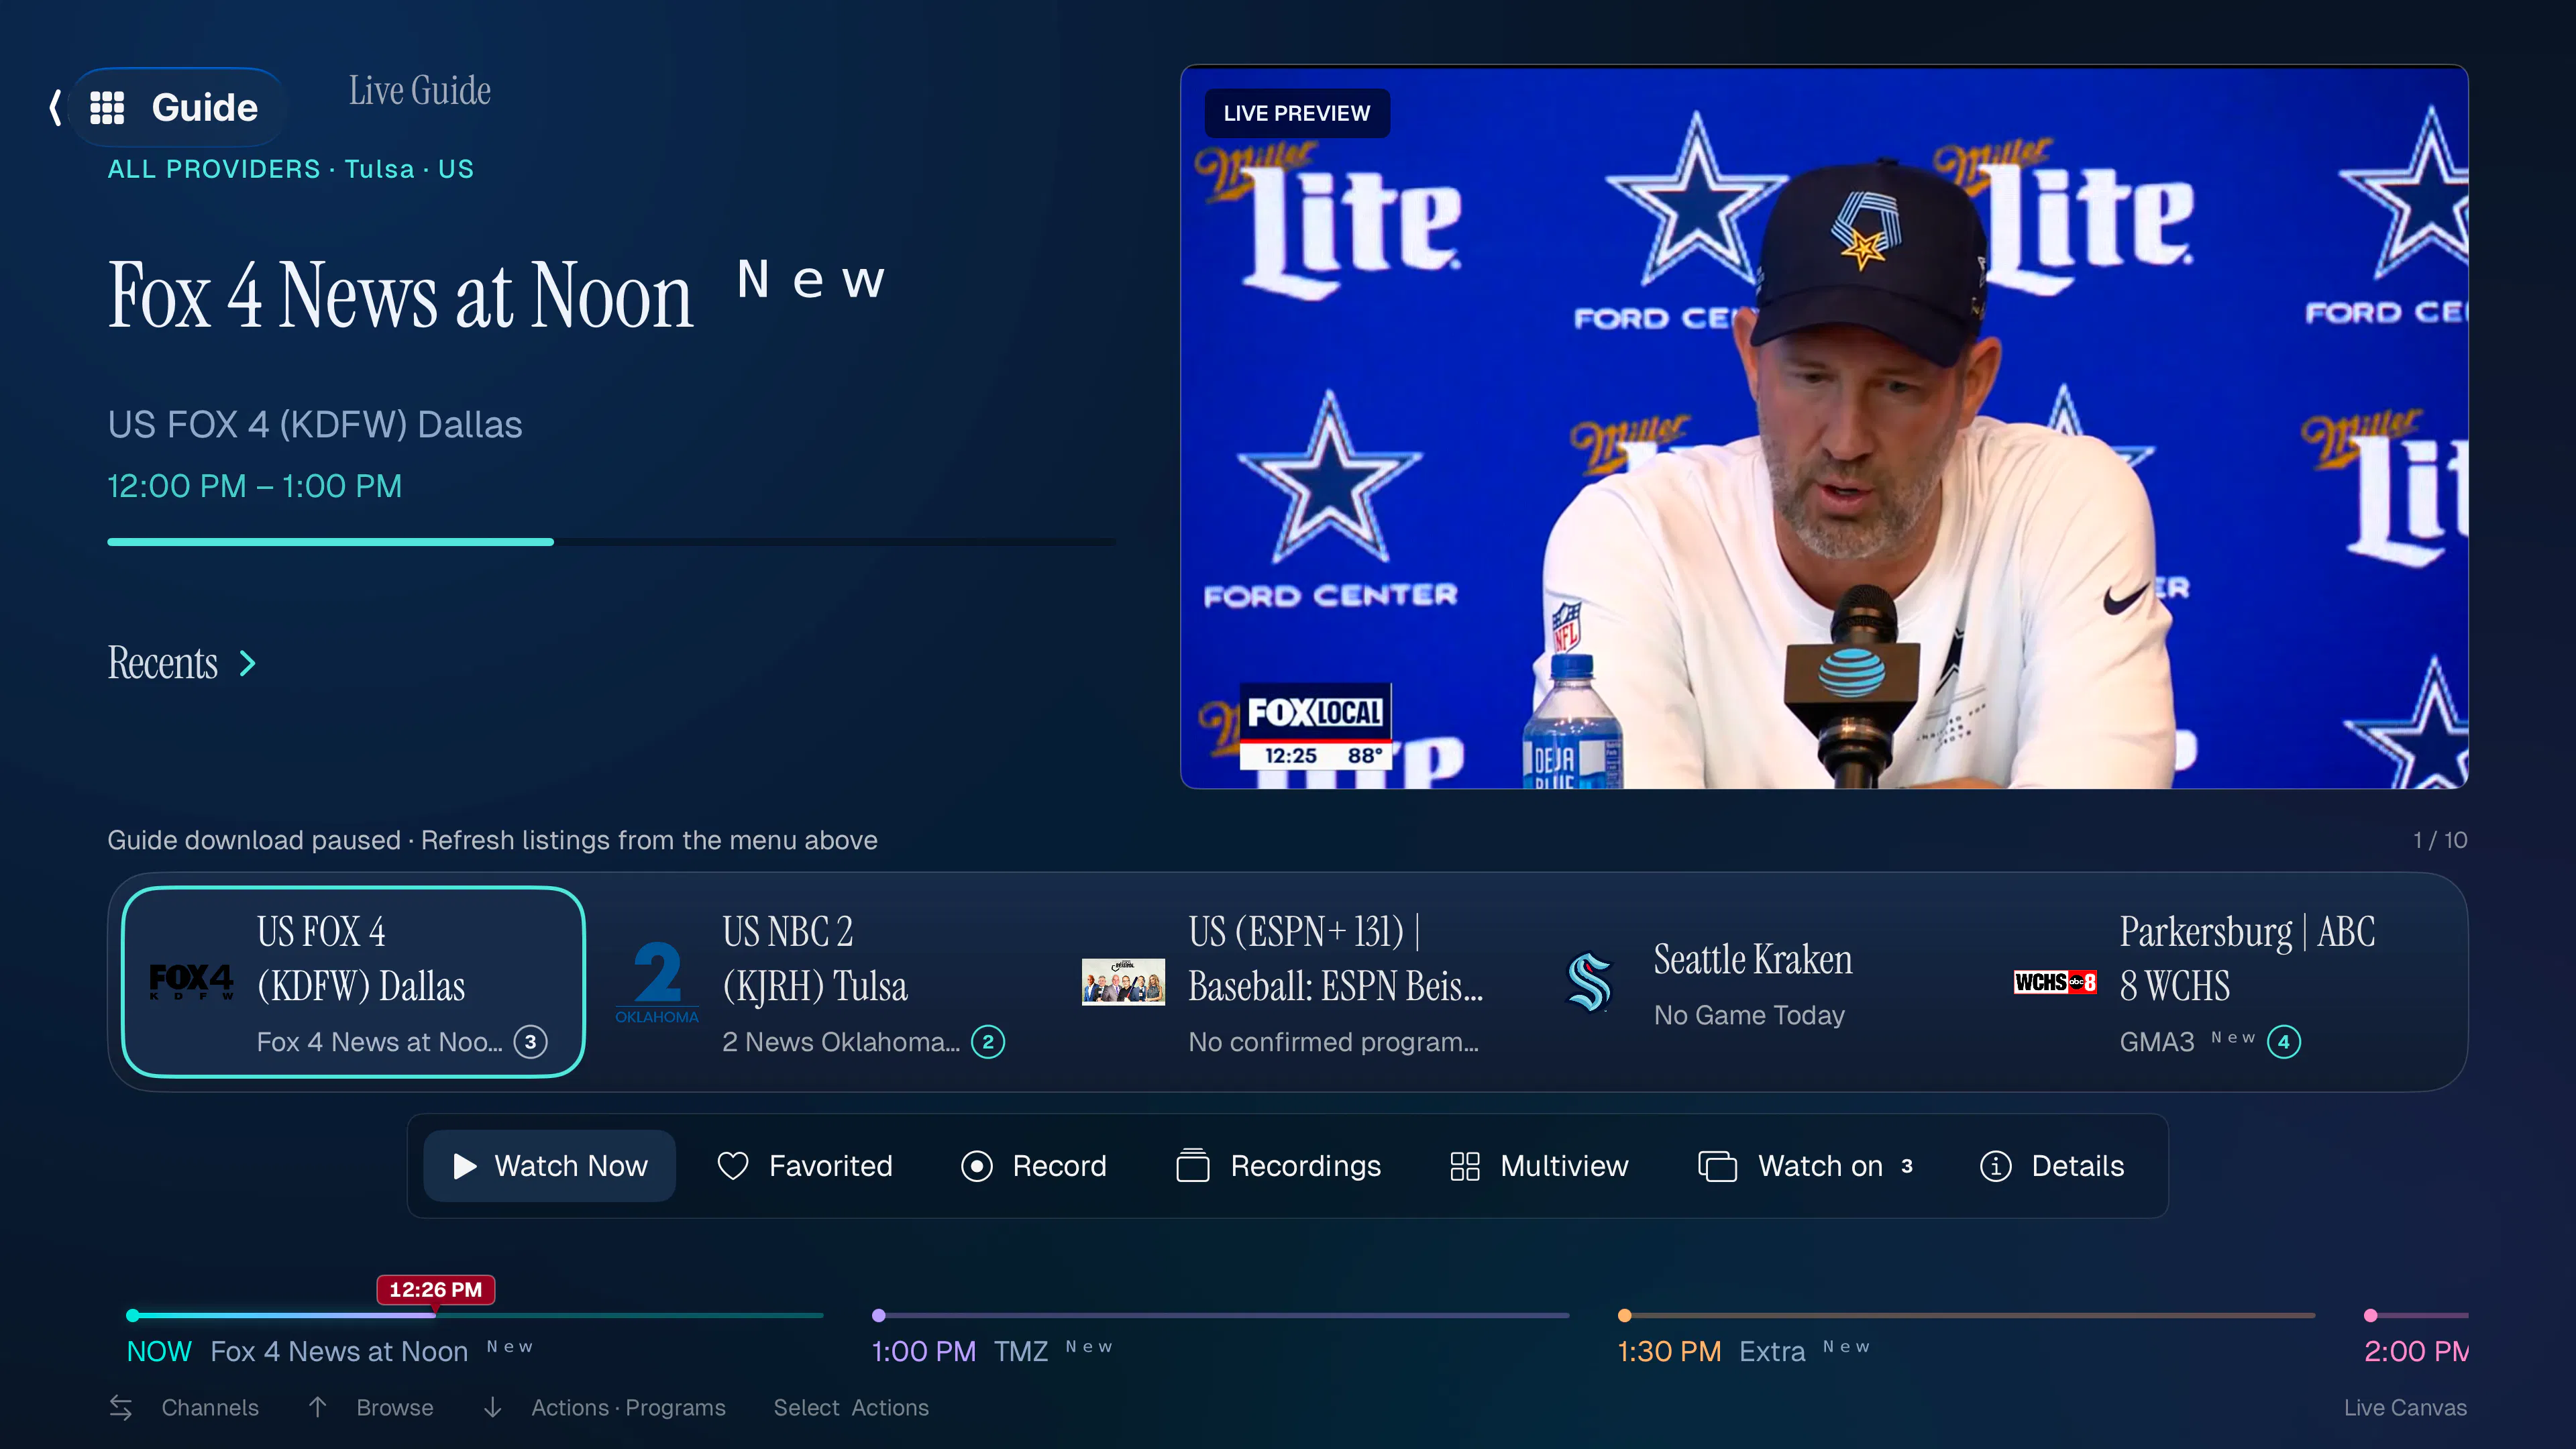Click the play triangle icon on Watch Now
The image size is (2576, 1449).
coord(465,1166)
